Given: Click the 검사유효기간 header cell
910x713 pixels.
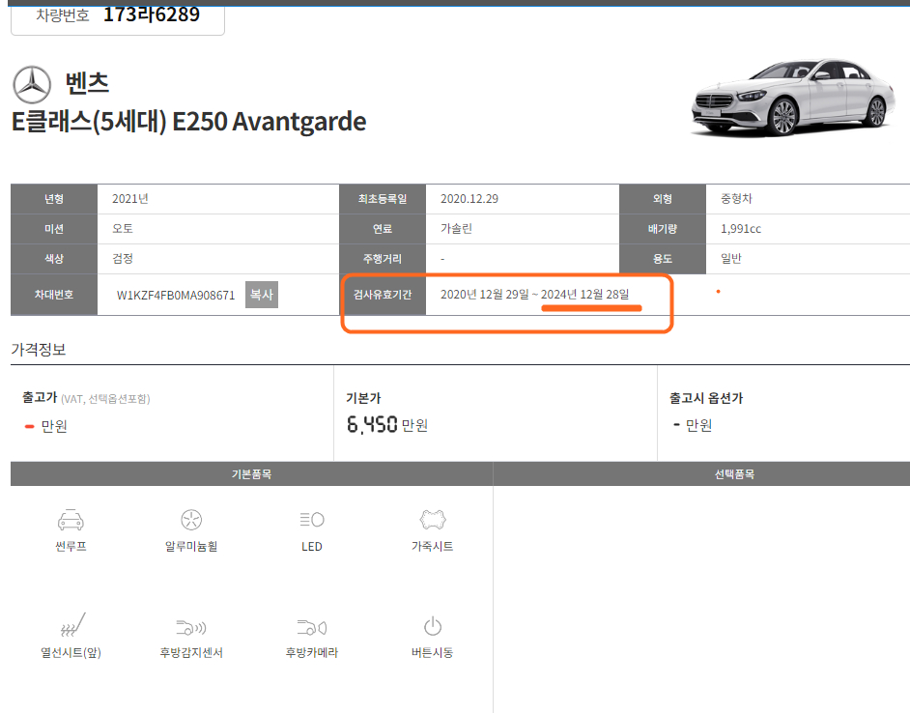Looking at the screenshot, I should coord(383,295).
